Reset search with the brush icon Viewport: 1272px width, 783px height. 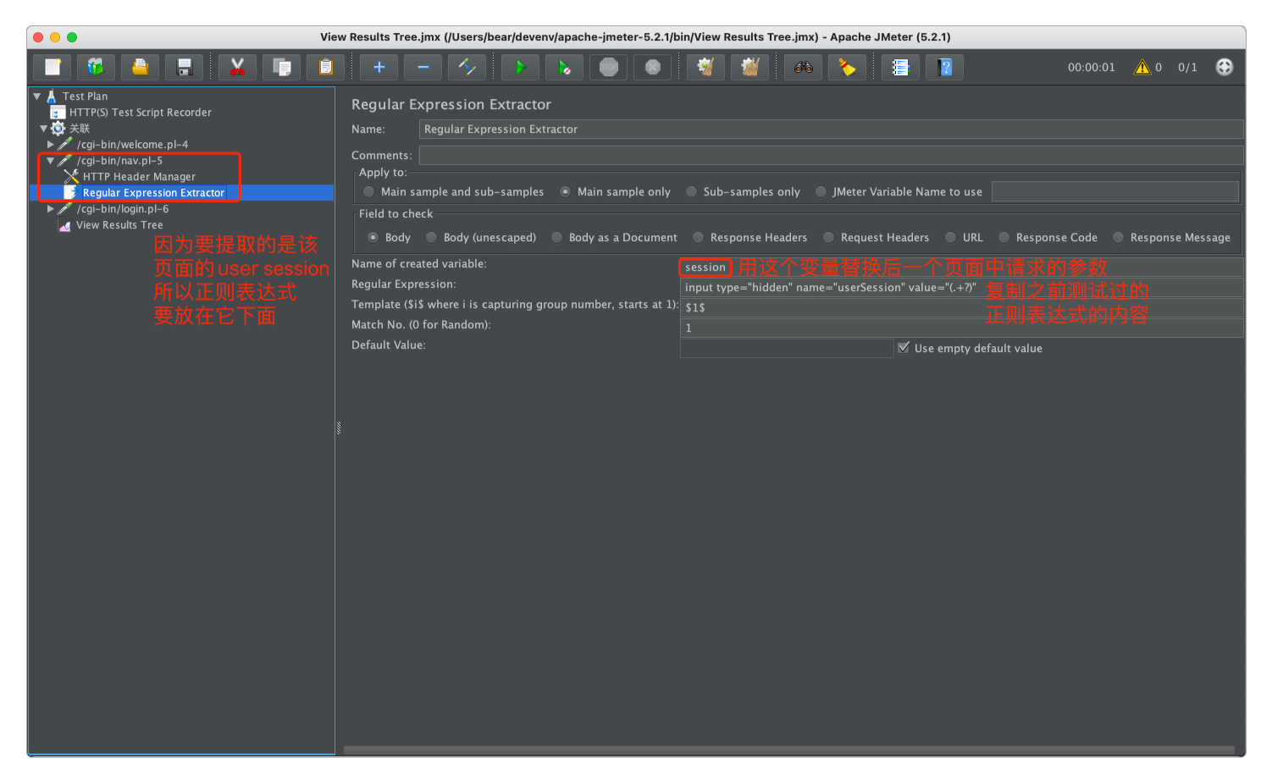click(x=847, y=67)
